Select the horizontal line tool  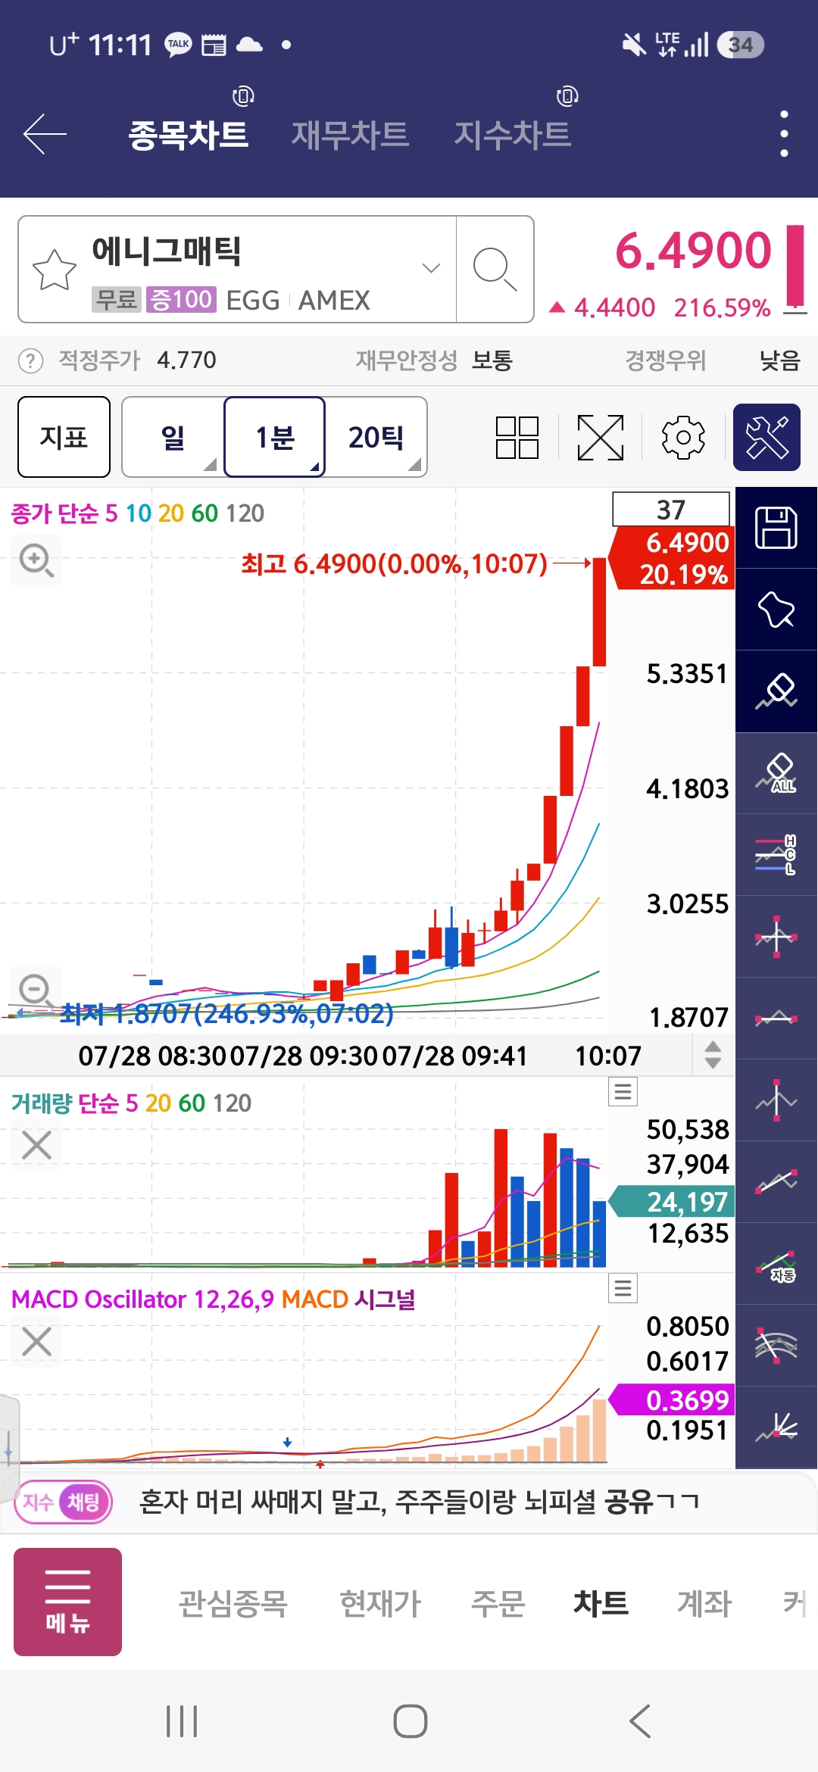point(776,1019)
